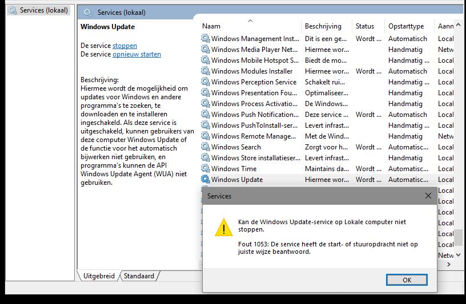Click the 'Deze service ...' description cell

[327, 115]
